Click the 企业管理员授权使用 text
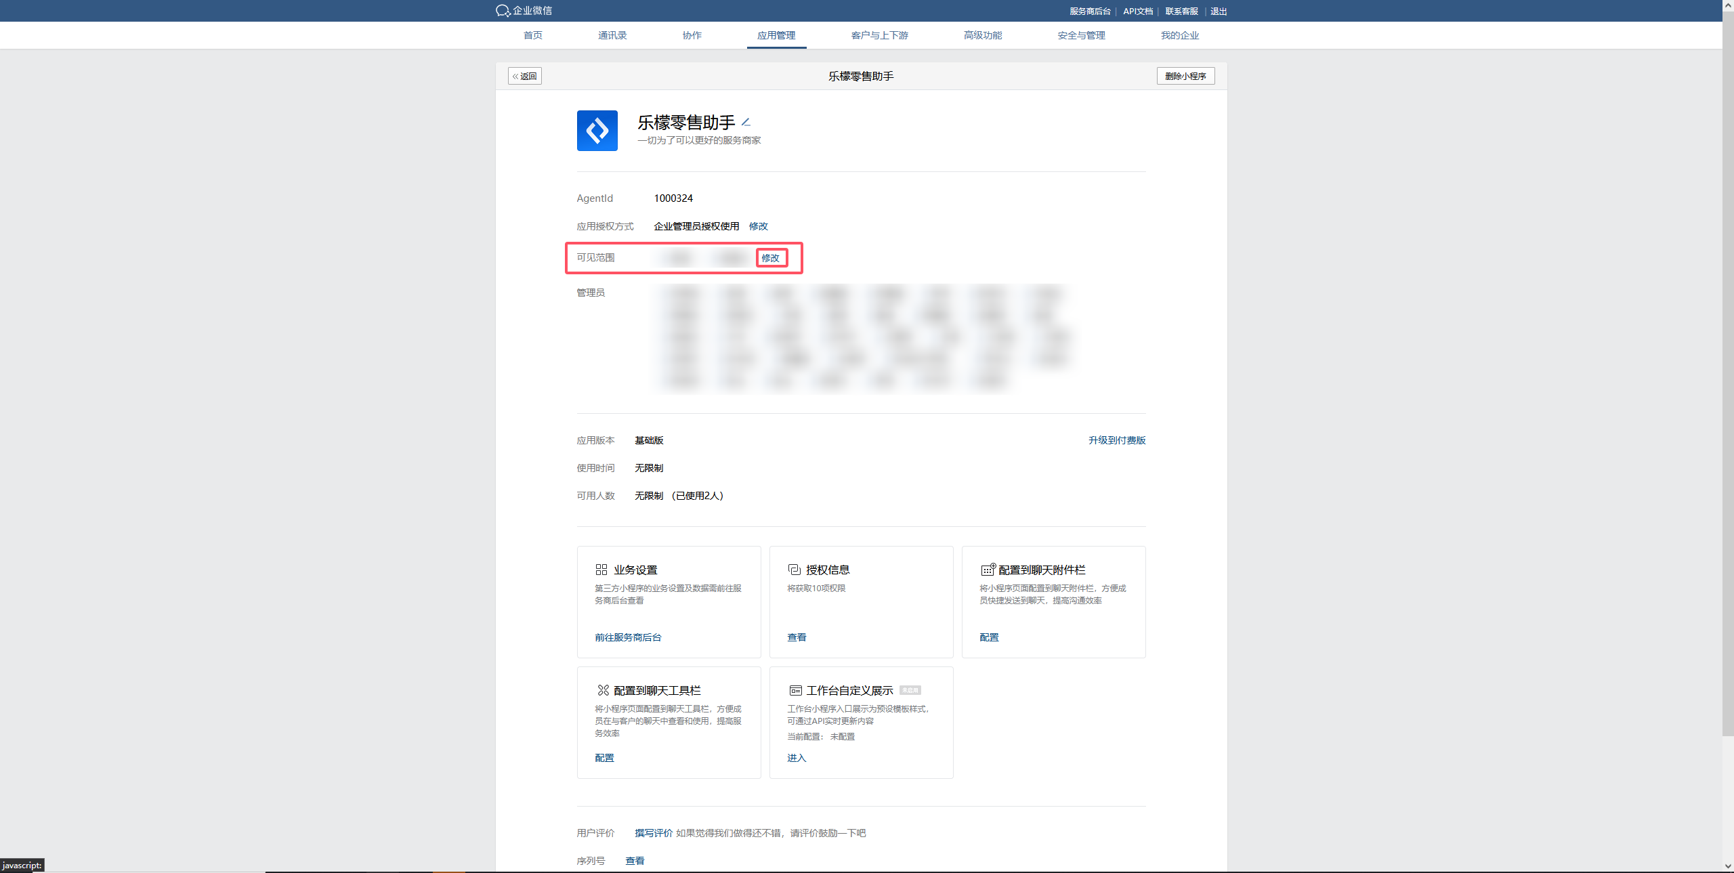Image resolution: width=1734 pixels, height=873 pixels. pyautogui.click(x=696, y=226)
